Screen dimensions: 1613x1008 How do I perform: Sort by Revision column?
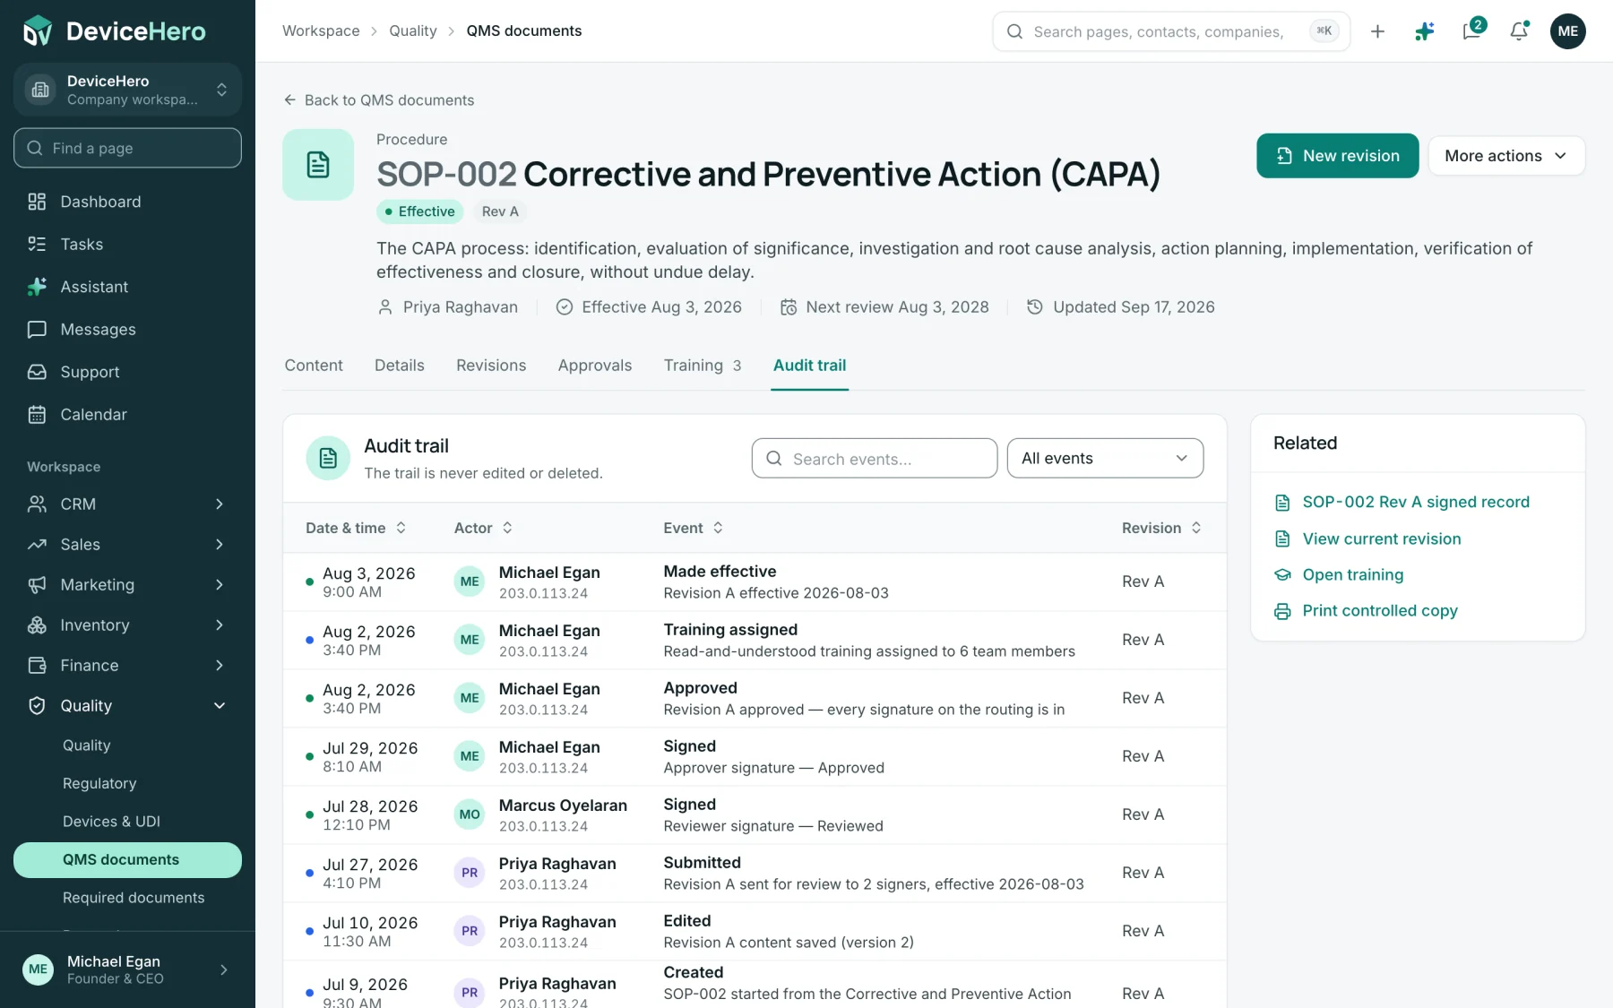pos(1161,528)
